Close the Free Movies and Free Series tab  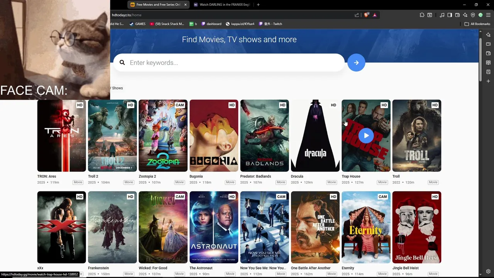185,5
